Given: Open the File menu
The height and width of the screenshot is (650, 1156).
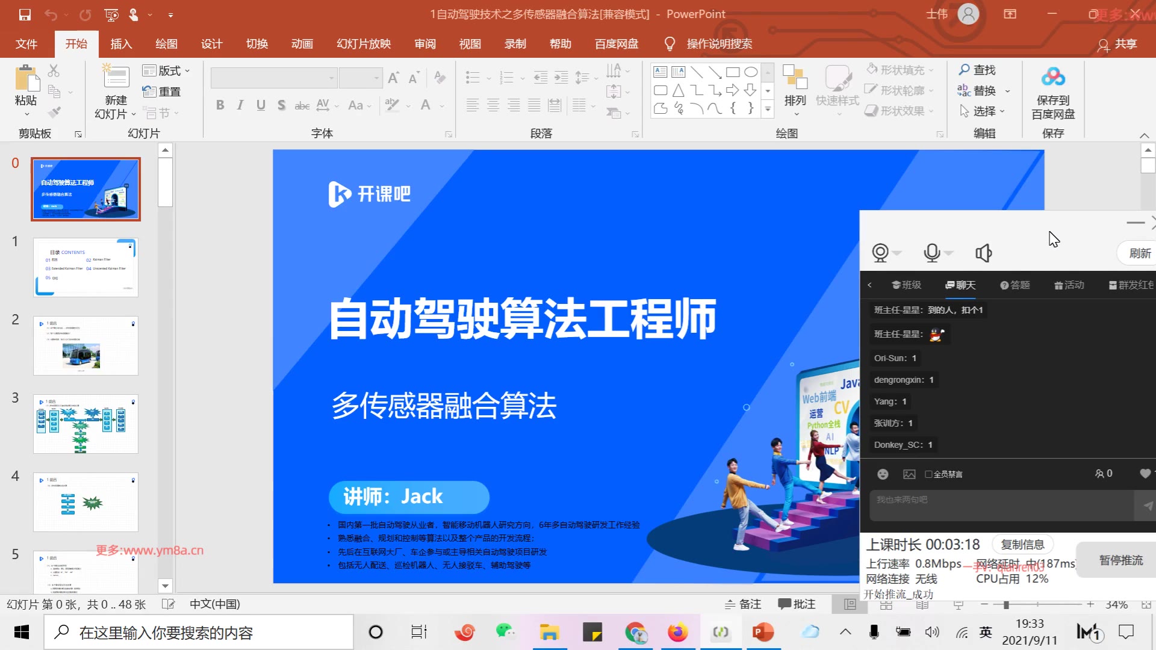Looking at the screenshot, I should (x=26, y=44).
